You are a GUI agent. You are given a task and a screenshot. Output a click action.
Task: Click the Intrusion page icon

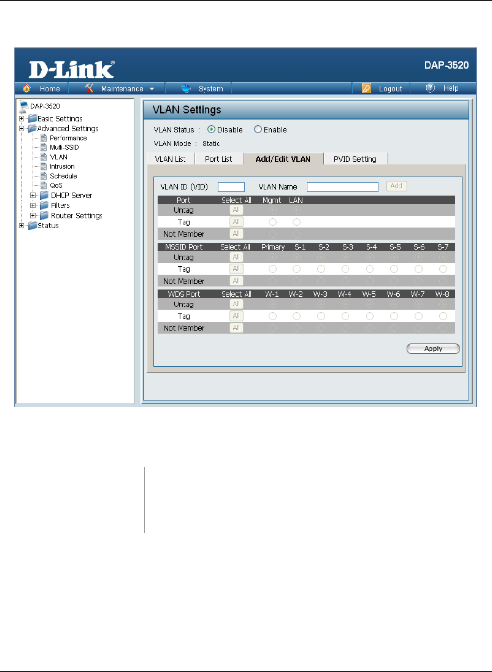pos(43,166)
